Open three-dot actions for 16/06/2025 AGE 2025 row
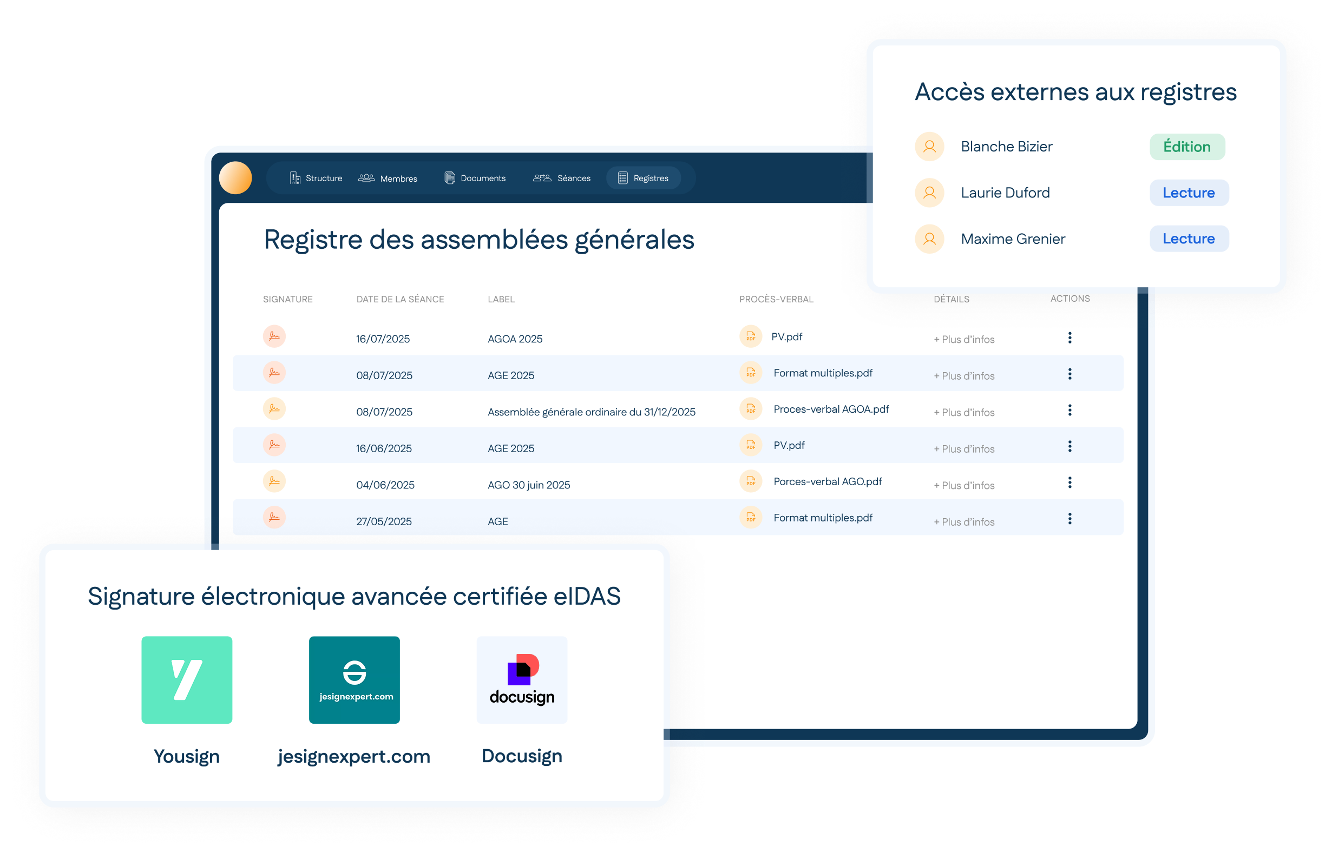This screenshot has height=853, width=1332. click(1069, 446)
